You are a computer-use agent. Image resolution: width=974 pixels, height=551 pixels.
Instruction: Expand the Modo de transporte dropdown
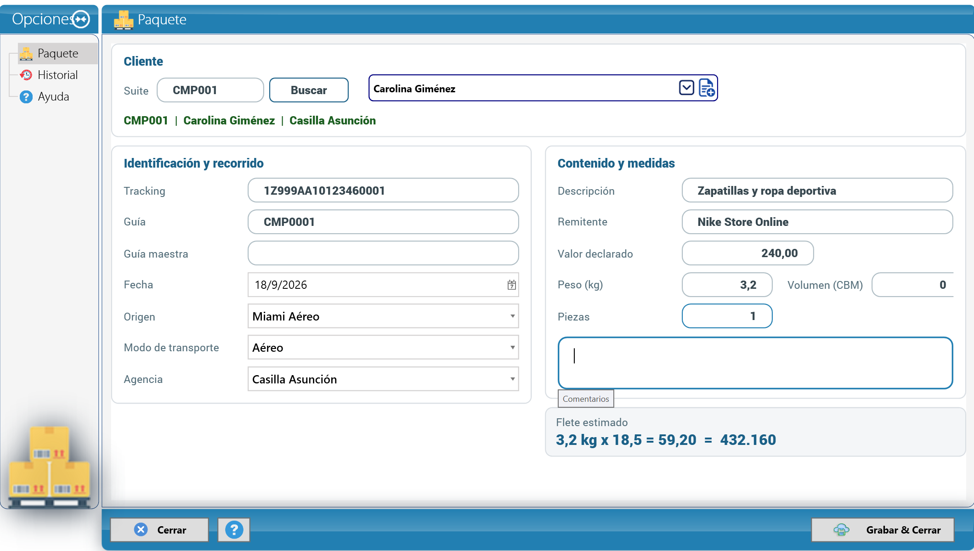click(x=512, y=348)
